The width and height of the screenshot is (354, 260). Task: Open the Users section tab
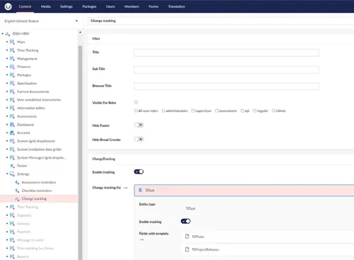point(110,6)
